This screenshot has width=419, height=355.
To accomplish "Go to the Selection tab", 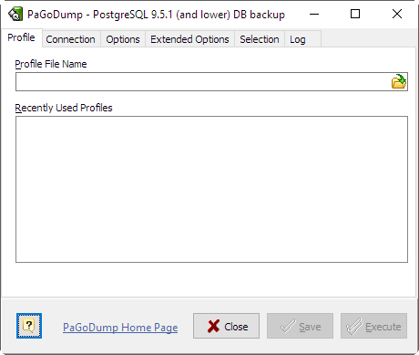I will [260, 39].
